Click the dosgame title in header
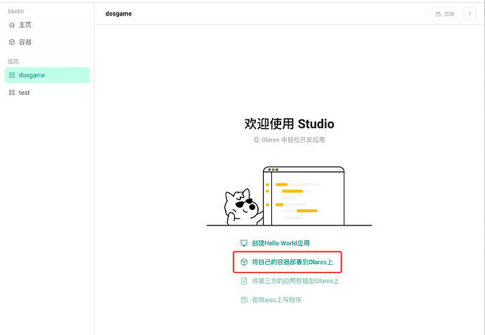The height and width of the screenshot is (335, 485). click(x=119, y=13)
